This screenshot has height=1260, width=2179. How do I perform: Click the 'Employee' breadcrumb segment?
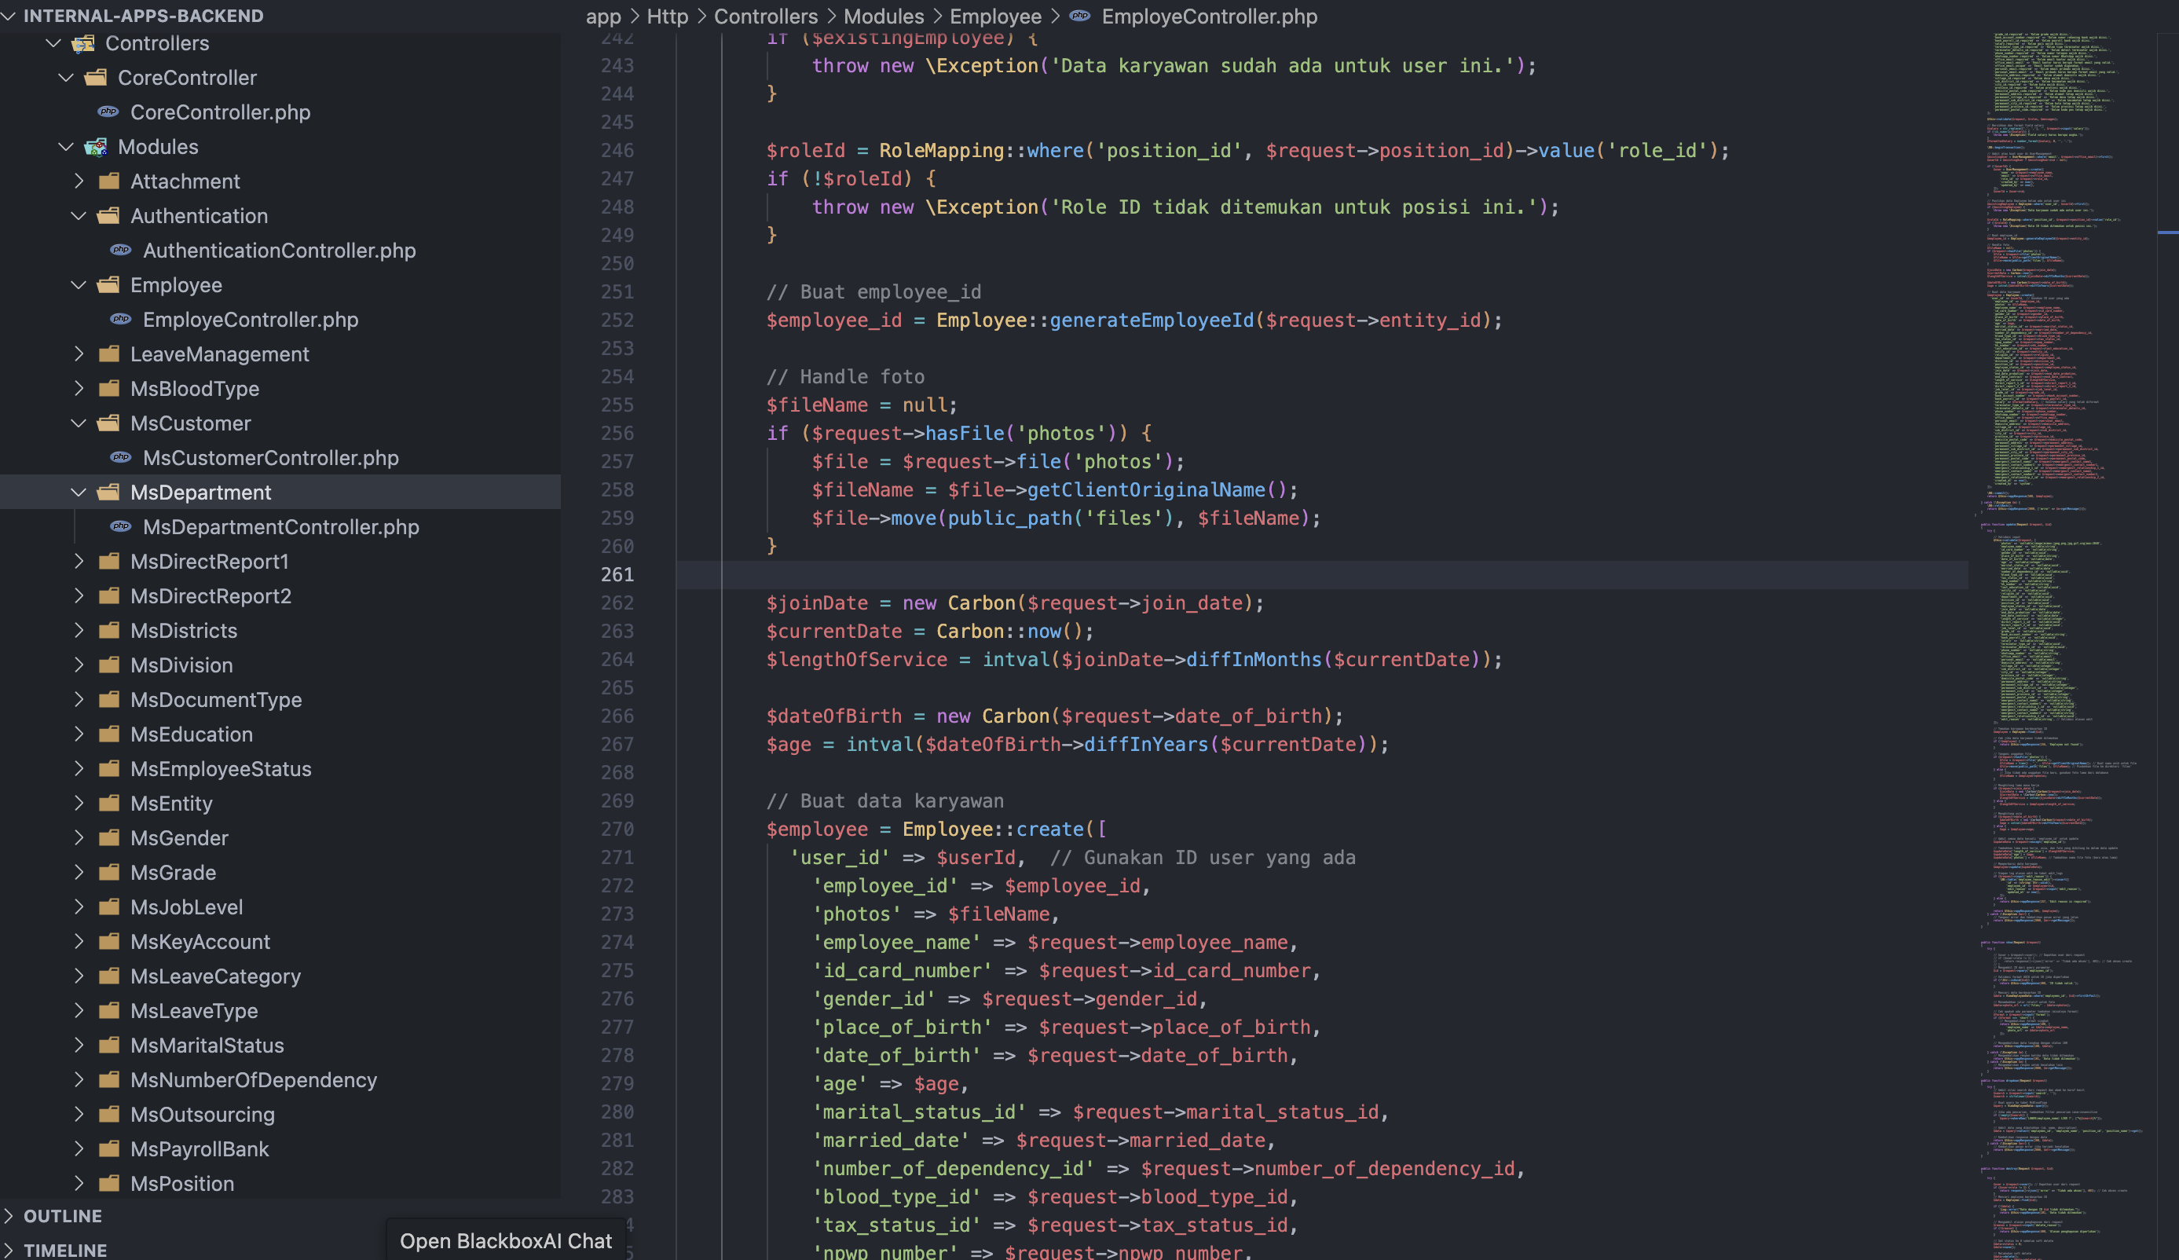click(x=995, y=16)
